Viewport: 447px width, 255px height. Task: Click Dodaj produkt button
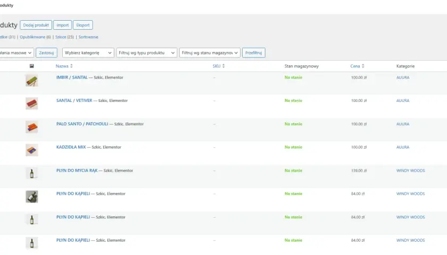click(x=36, y=25)
